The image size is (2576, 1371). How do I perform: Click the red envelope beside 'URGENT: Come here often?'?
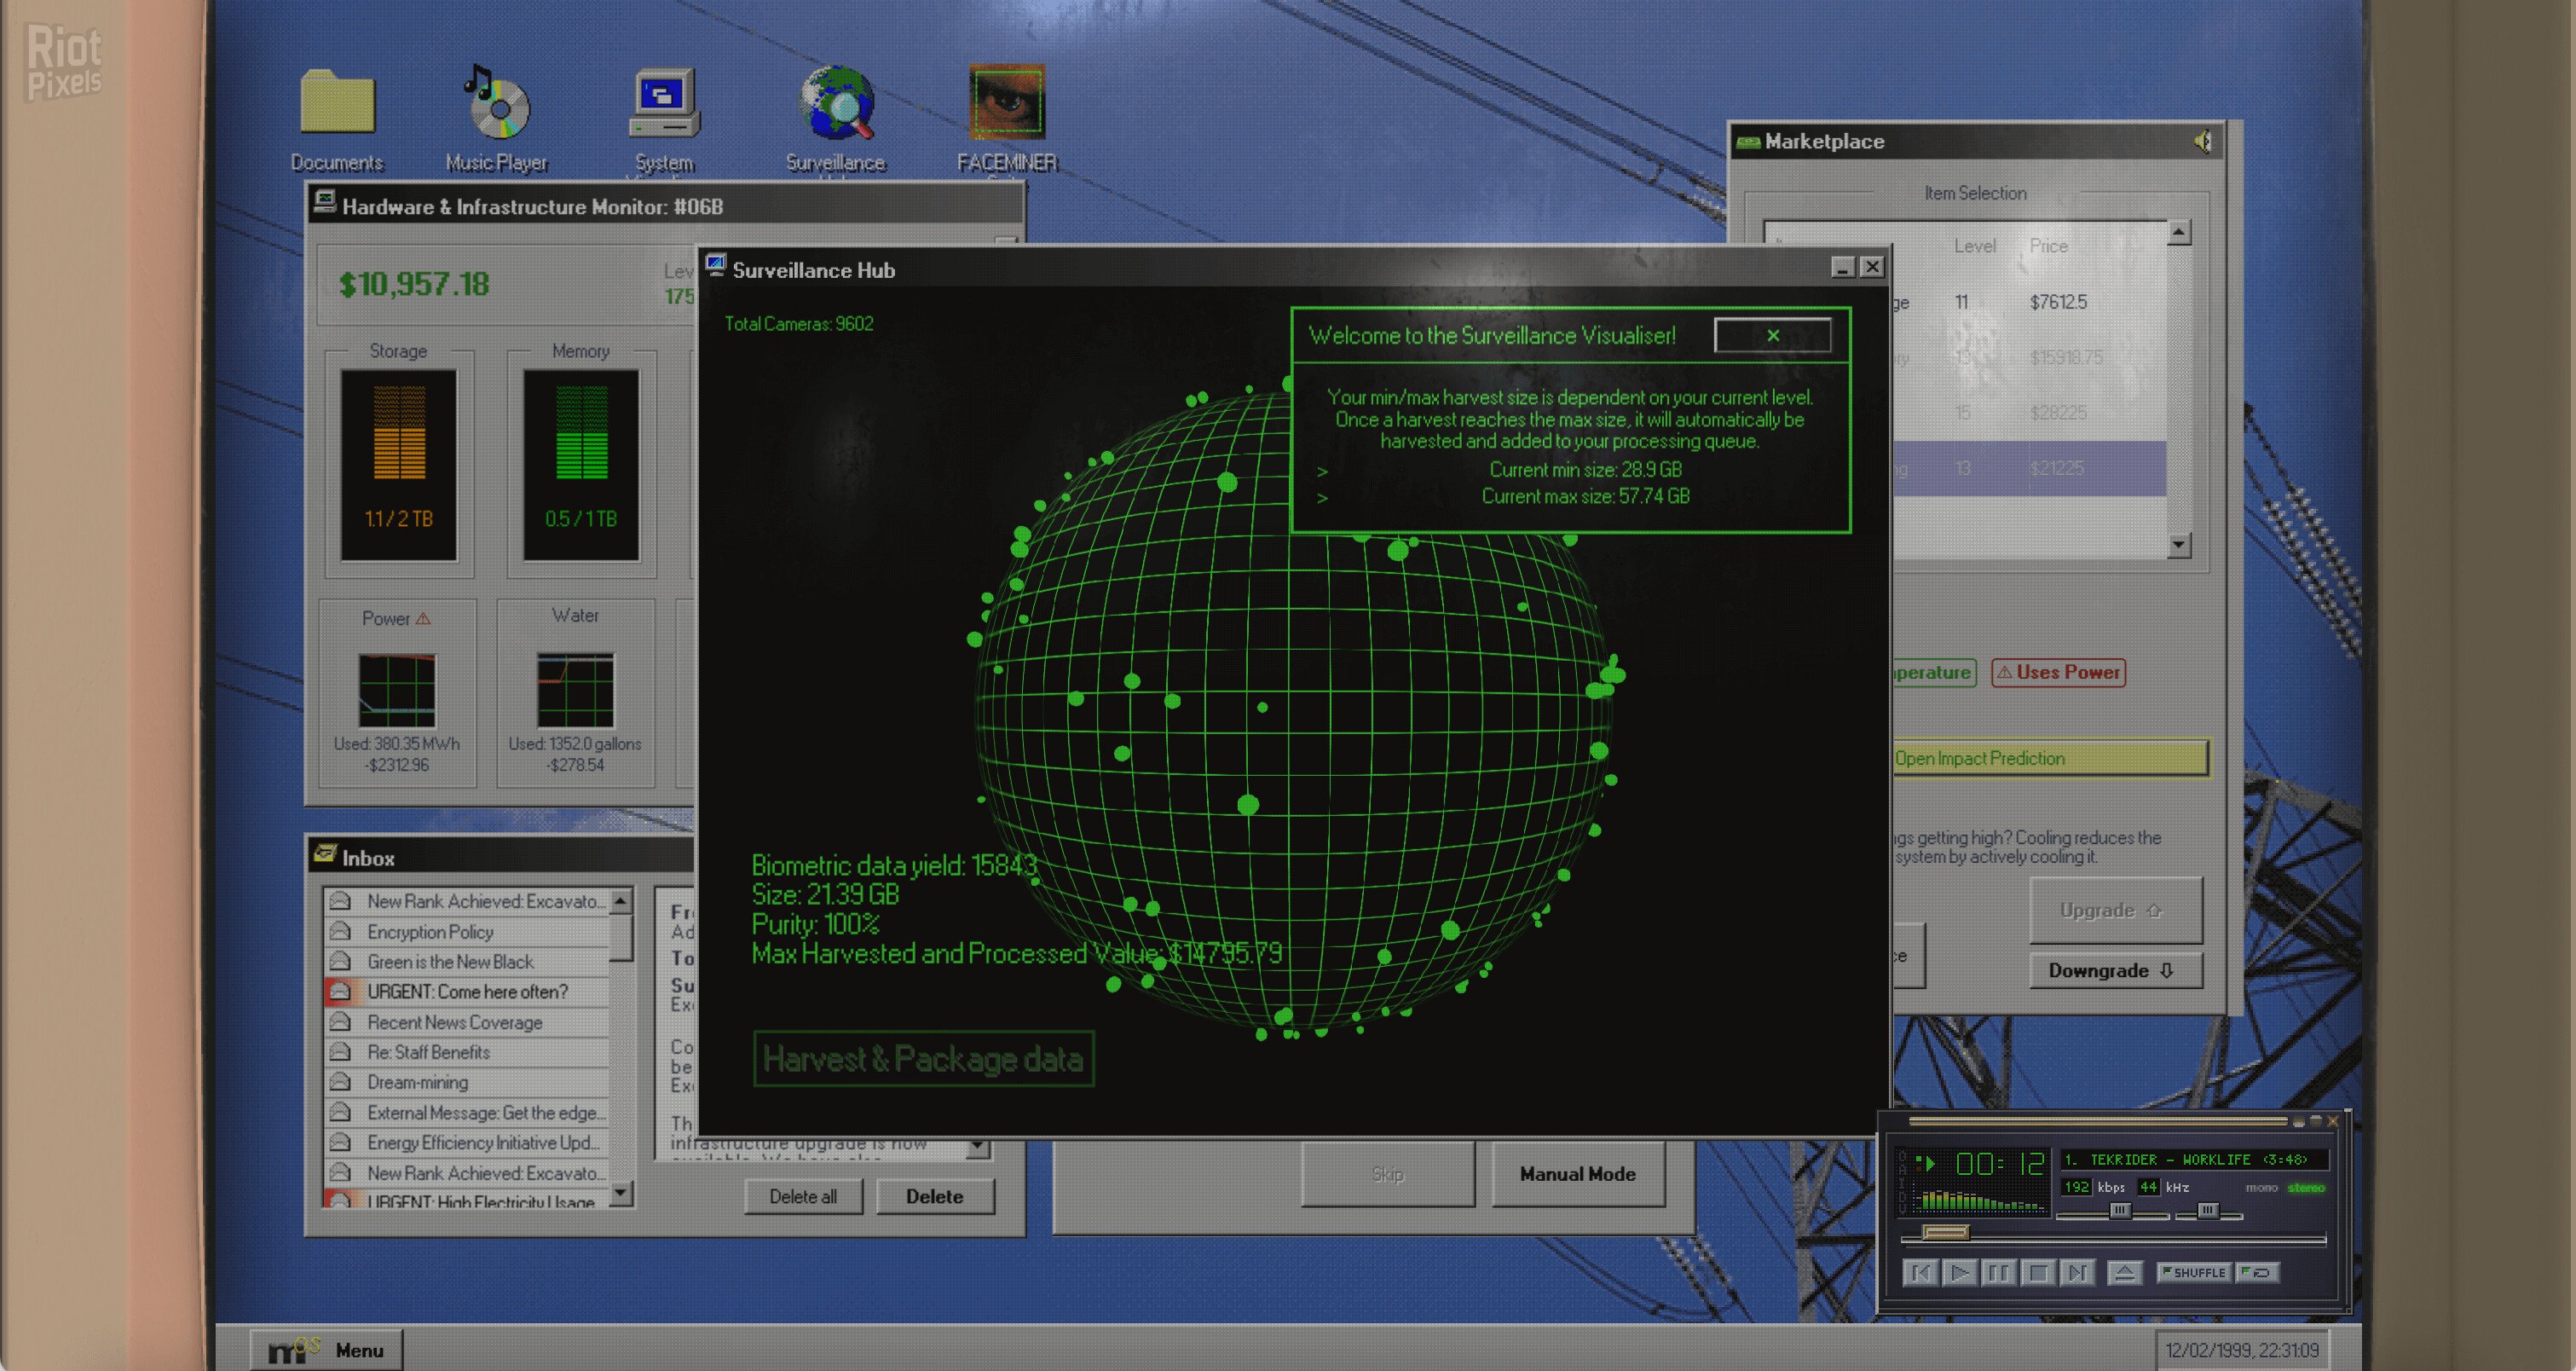(340, 992)
